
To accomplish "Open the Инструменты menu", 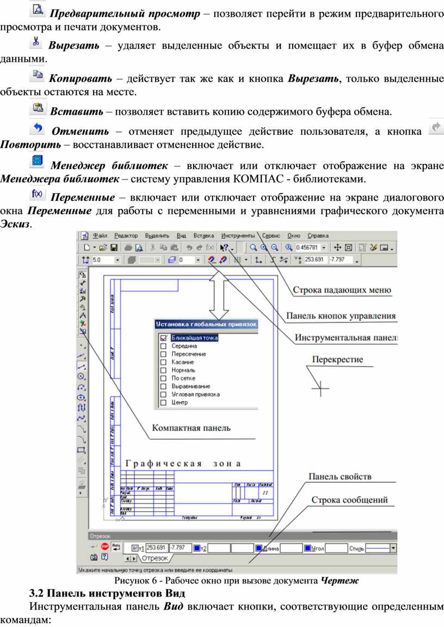I will (238, 236).
